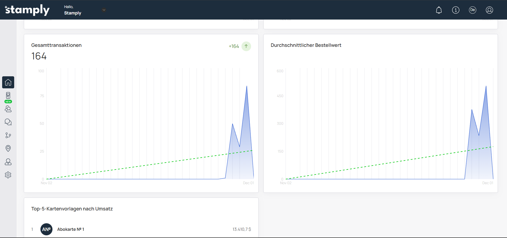The image size is (507, 238).
Task: Open the manager user icon in sidebar
Action: pos(8,162)
